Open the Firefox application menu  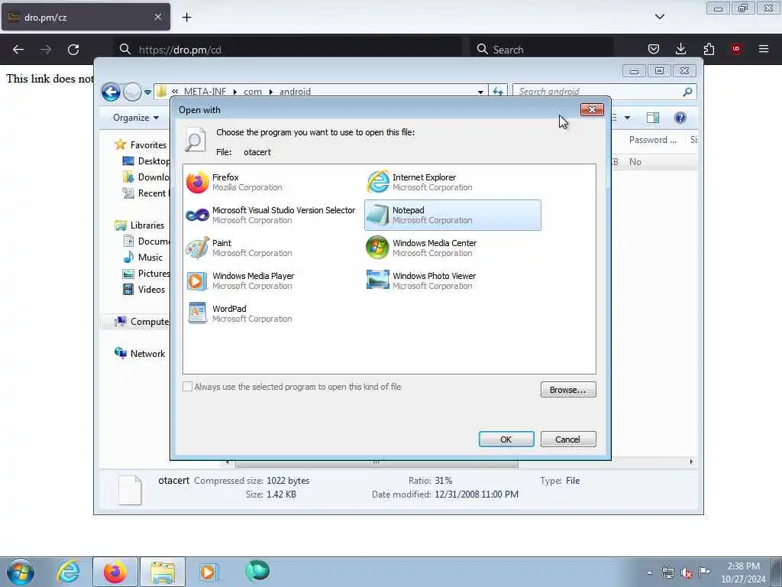[x=764, y=49]
